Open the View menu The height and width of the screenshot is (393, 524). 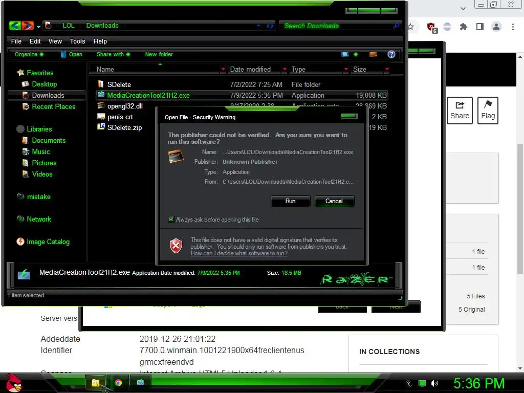(x=55, y=41)
